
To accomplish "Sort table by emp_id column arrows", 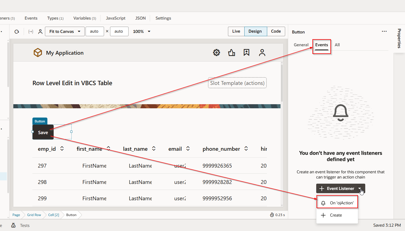I will (x=62, y=149).
